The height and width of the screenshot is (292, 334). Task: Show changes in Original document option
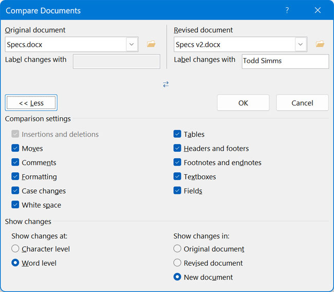[x=177, y=248]
